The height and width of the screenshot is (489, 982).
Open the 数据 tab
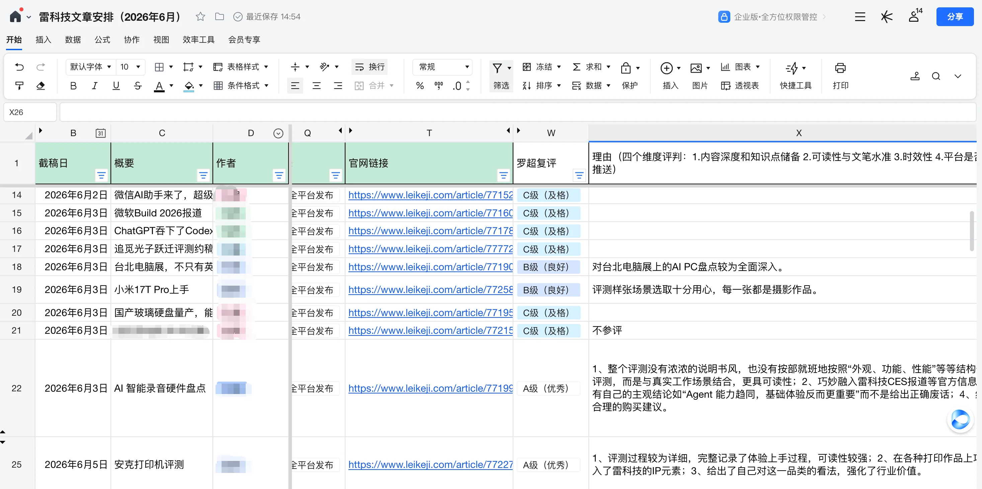73,39
